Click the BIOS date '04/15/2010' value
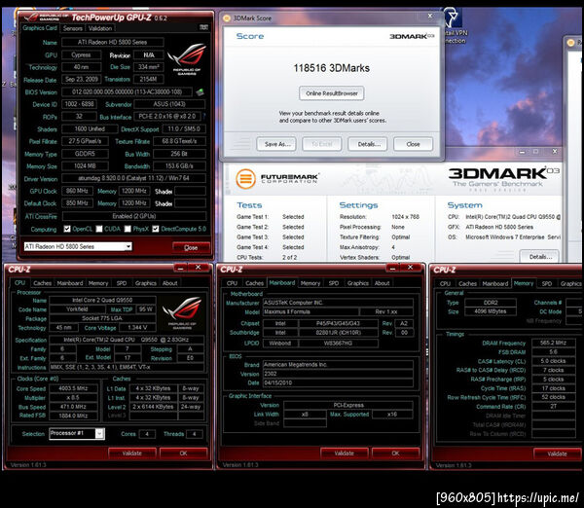 [x=338, y=382]
